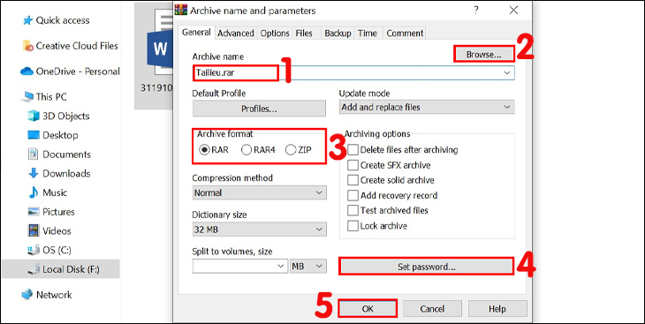Click the Pictures icon in sidebar

(x=34, y=212)
